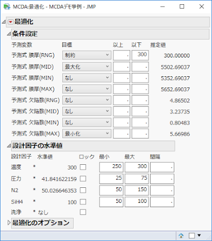
Task: Click the 以下 field containing 300 for 膜厚(RNG)
Action: coord(140,55)
